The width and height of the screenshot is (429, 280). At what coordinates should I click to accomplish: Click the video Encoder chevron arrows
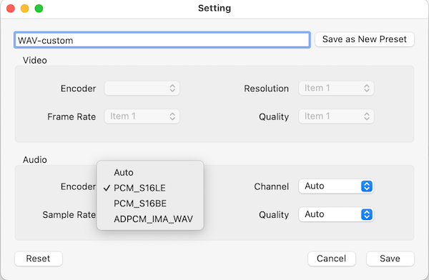coord(172,88)
